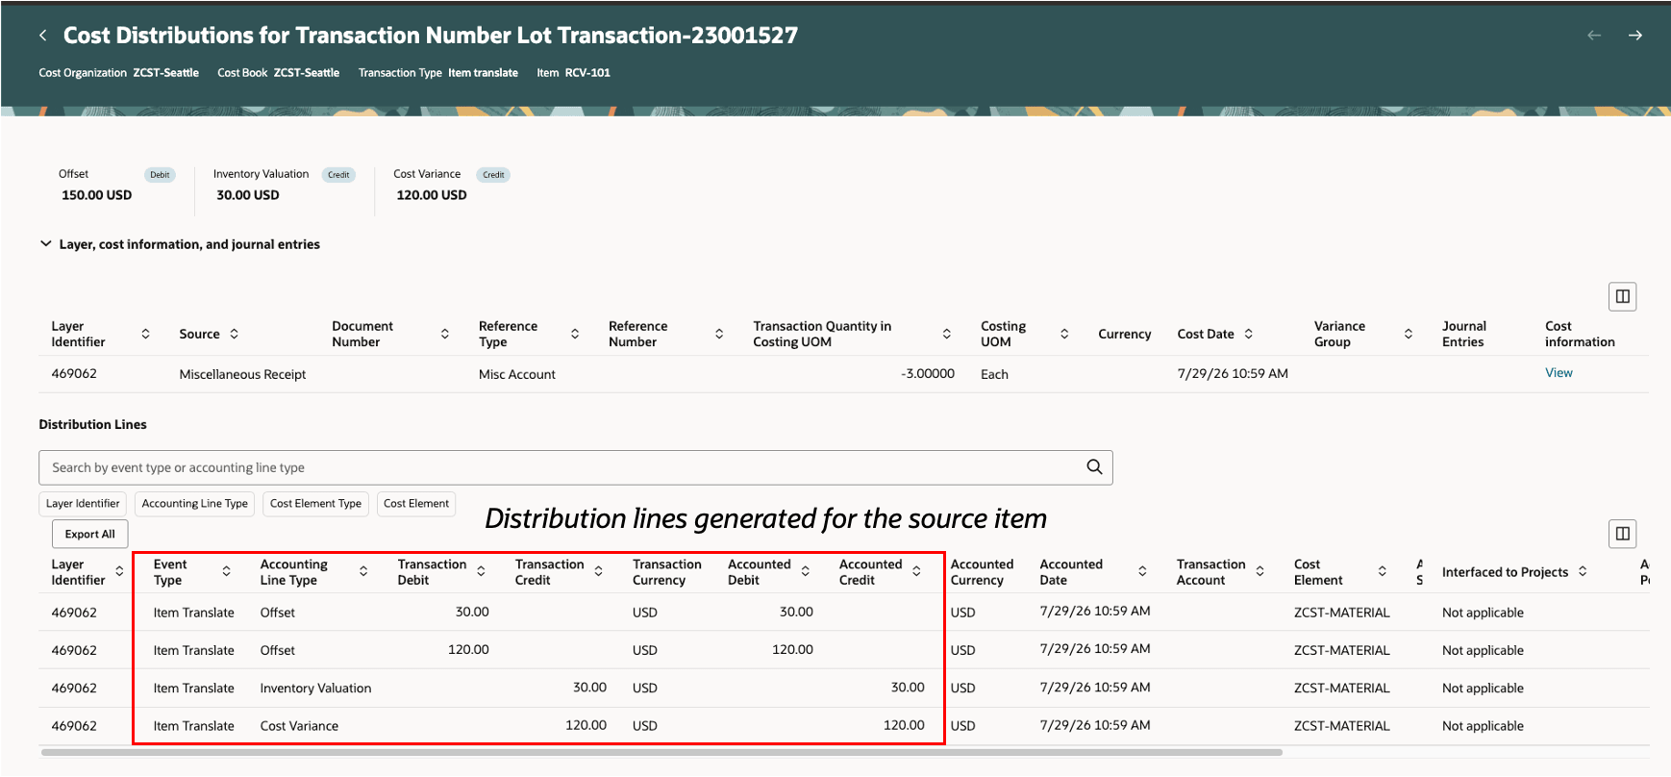Click the horizontal scrollbar under distribution lines

pos(661,752)
